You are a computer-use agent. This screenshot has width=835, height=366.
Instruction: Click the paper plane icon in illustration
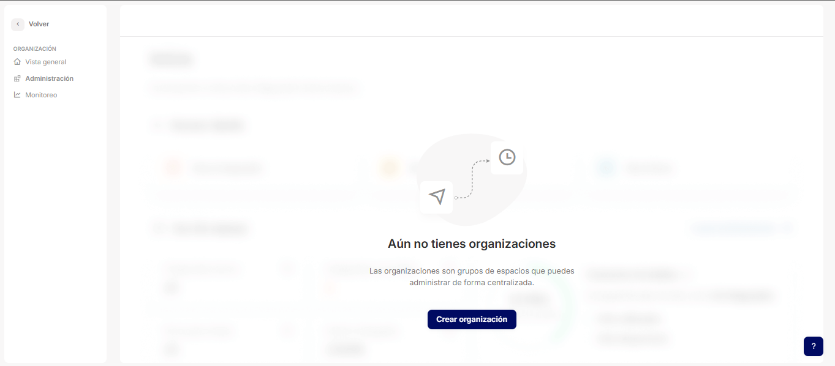pos(436,196)
